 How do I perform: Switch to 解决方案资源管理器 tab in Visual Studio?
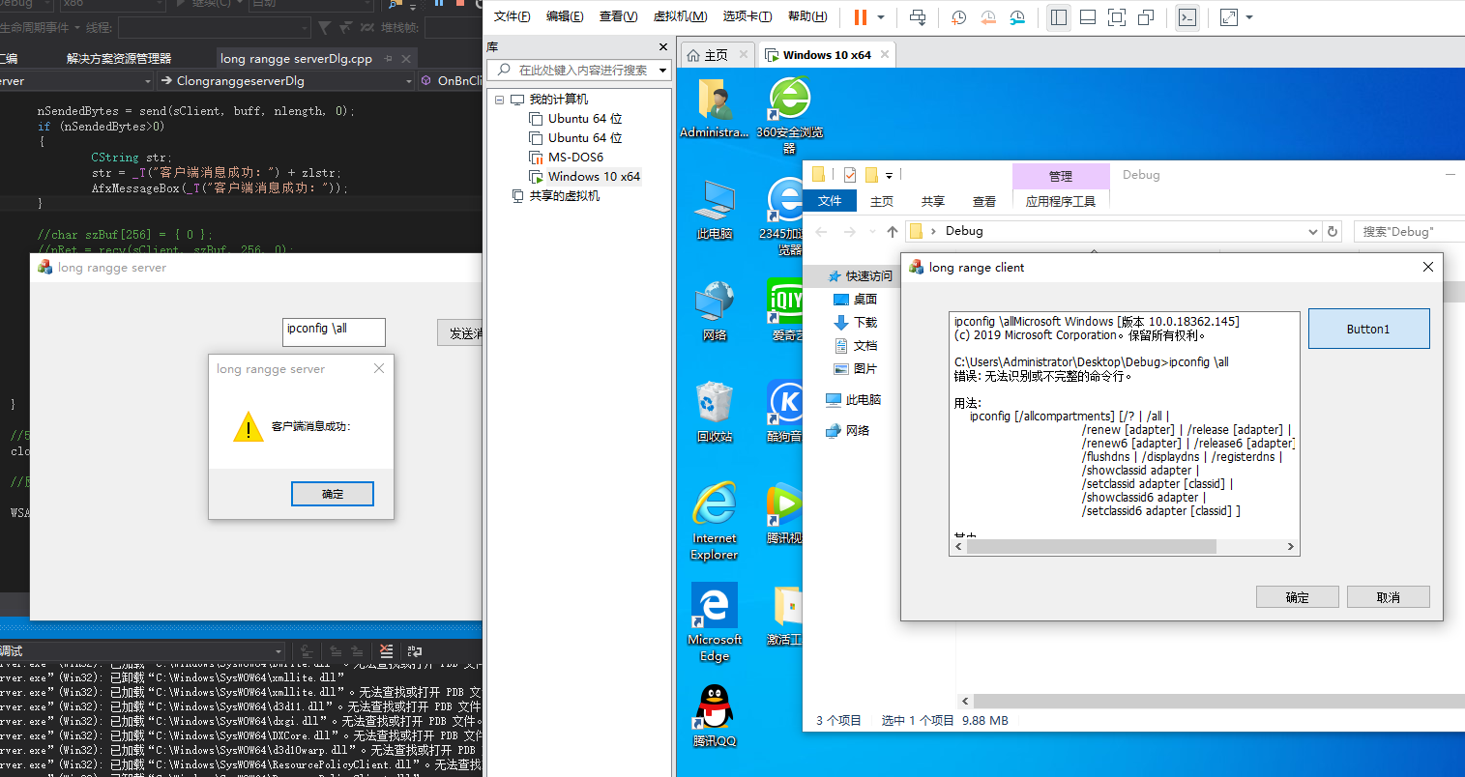[x=119, y=59]
